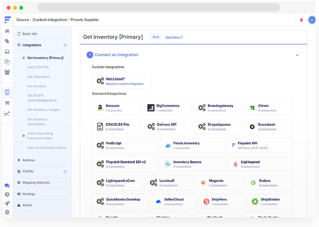Select Get Shipments sidebar item

click(38, 77)
